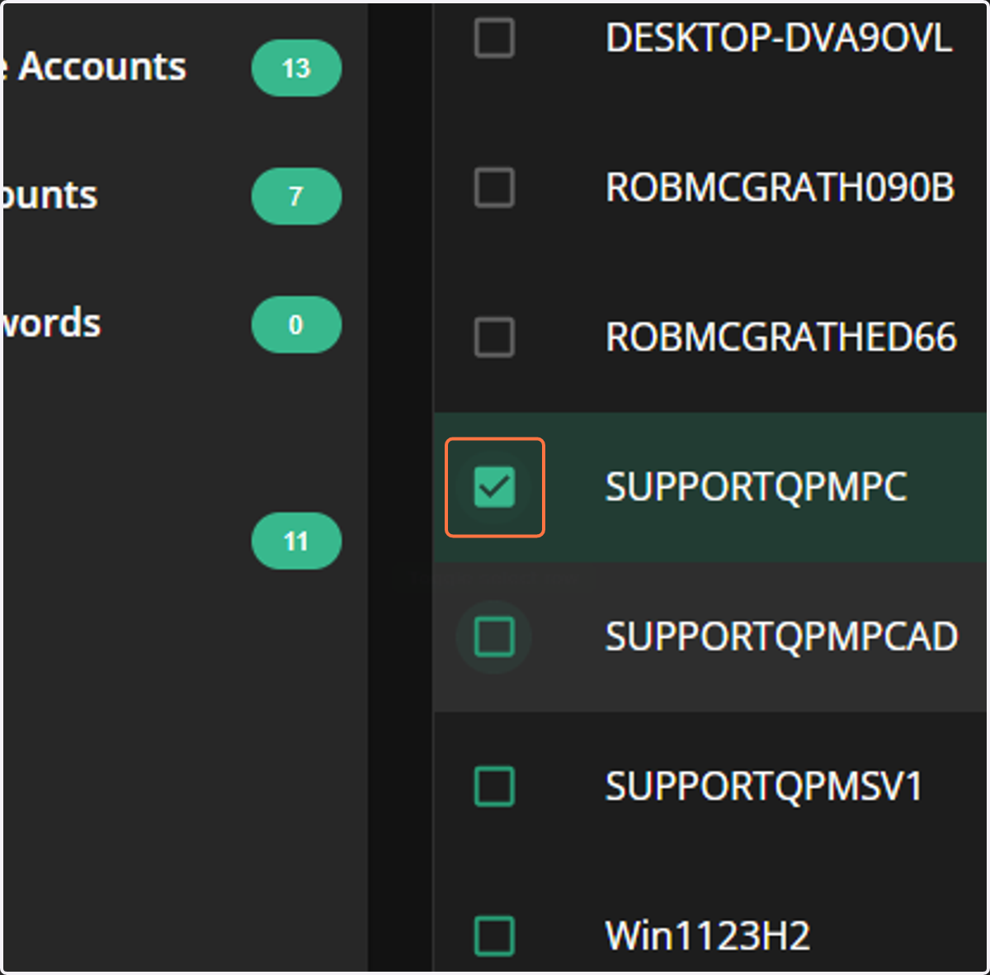Tick the ROBMCGRATHED66 checkbox
The width and height of the screenshot is (990, 975).
coord(494,337)
